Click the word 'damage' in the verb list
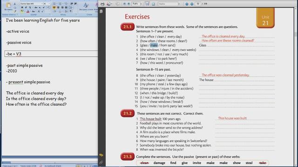The height and width of the screenshot is (167, 298). tap(159, 163)
